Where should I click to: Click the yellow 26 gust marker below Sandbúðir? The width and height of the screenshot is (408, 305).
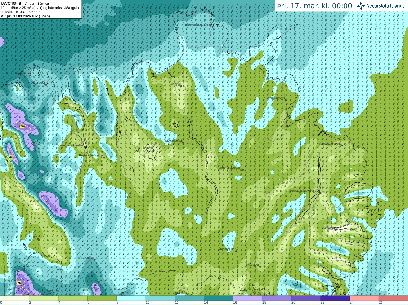point(19,283)
